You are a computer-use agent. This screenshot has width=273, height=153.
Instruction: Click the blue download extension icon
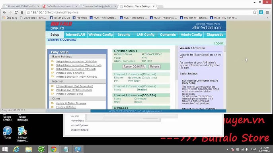coord(261,12)
